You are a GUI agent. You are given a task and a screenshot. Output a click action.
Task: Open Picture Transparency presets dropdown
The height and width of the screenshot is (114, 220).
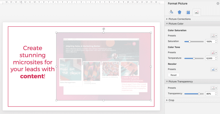click(x=214, y=88)
